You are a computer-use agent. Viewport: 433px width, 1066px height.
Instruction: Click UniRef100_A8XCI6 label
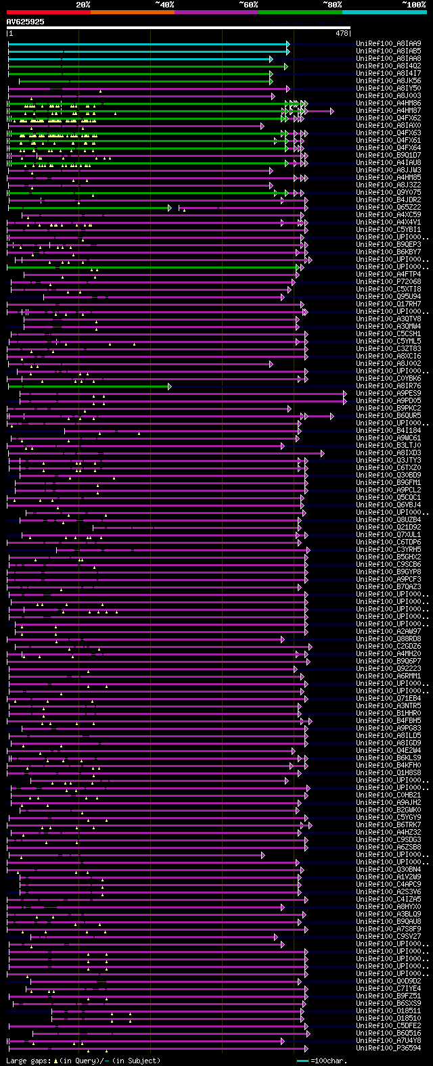click(388, 356)
